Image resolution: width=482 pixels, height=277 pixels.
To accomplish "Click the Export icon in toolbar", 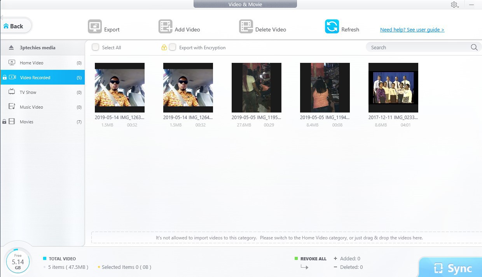I will pyautogui.click(x=95, y=27).
